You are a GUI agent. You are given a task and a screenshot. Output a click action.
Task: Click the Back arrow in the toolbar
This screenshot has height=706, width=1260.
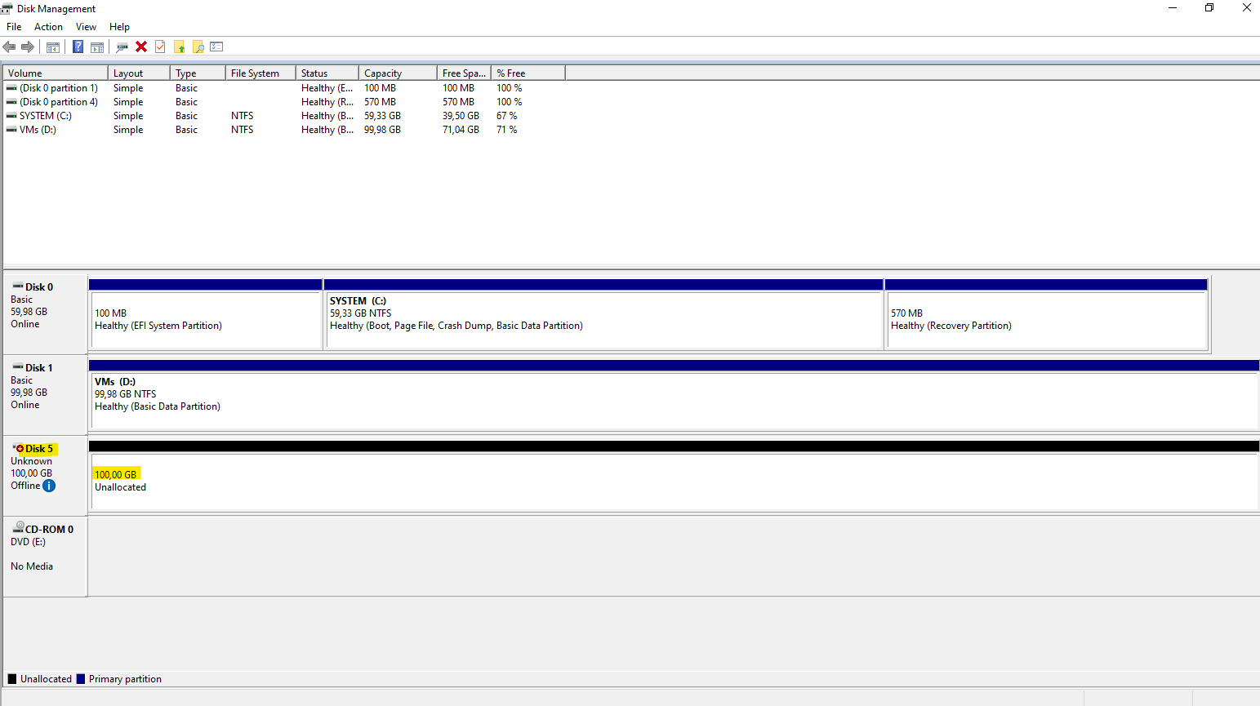[x=10, y=47]
